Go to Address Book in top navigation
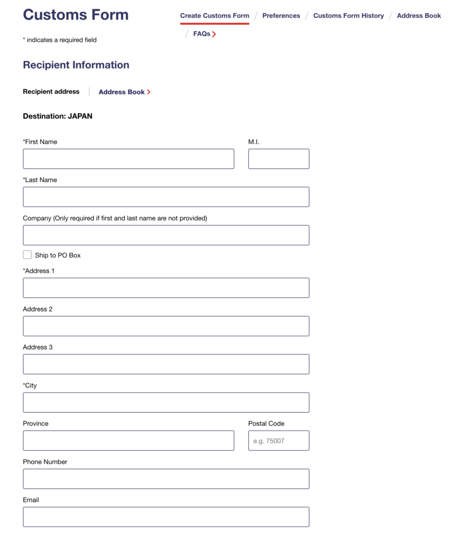 [419, 16]
